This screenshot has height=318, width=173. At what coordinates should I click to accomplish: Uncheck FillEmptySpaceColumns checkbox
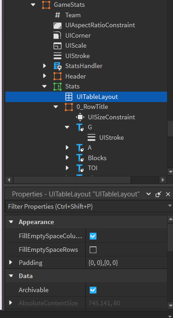93,236
